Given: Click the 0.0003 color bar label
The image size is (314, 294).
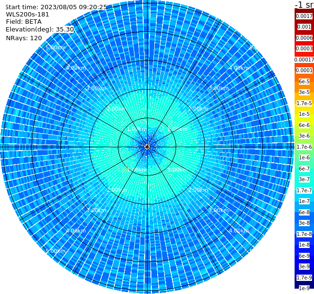Looking at the screenshot, I should click(x=304, y=48).
